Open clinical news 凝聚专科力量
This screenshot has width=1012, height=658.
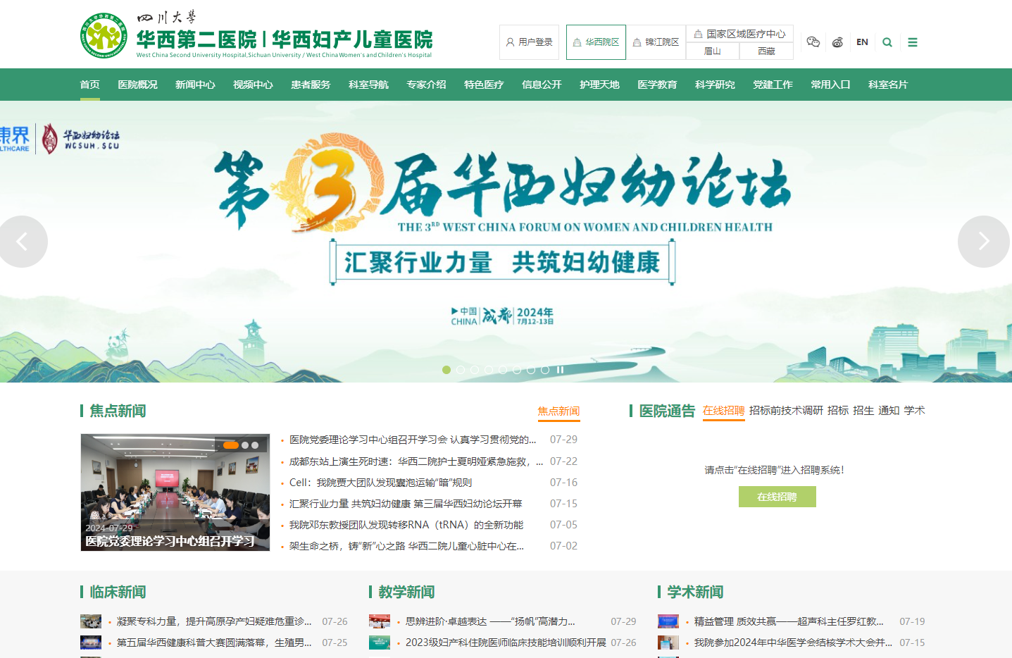[x=214, y=621]
